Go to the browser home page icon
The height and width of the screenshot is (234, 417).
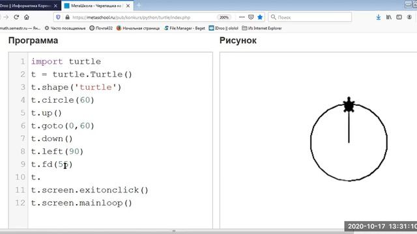[27, 18]
